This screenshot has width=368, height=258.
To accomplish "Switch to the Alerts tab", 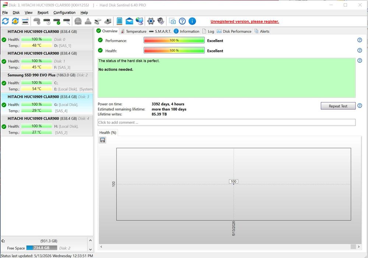I will pyautogui.click(x=262, y=31).
